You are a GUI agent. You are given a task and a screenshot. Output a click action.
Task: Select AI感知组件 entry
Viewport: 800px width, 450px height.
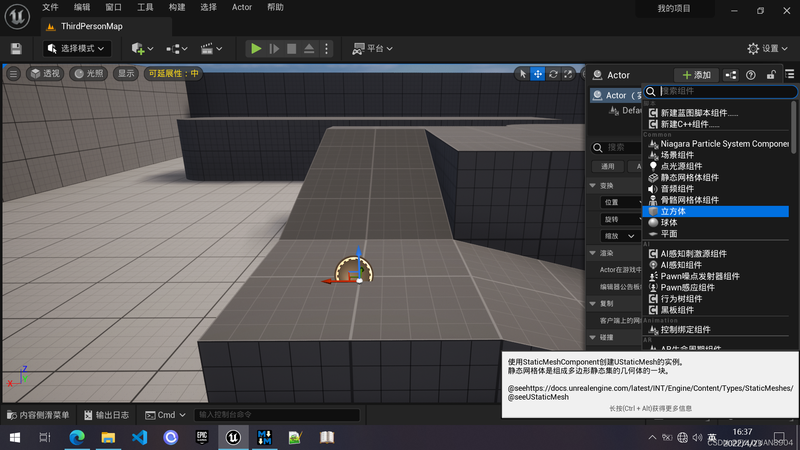tap(715, 265)
